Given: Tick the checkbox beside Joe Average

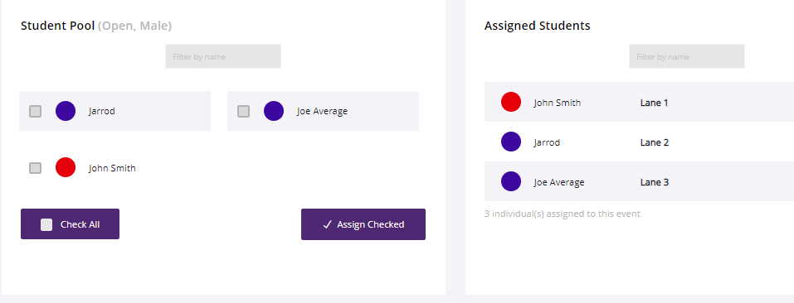Looking at the screenshot, I should point(244,111).
